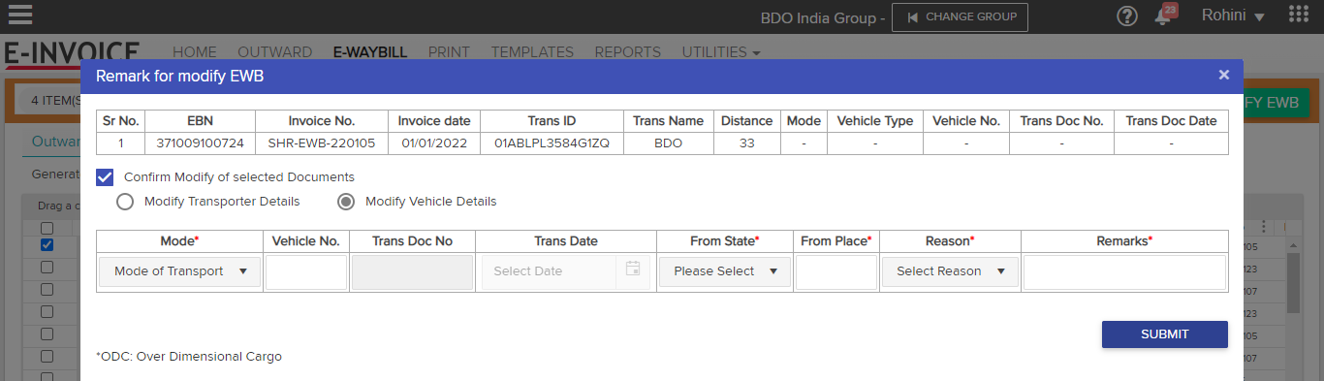Select Modify Transporter Details radio option
This screenshot has height=381, width=1324.
coord(125,202)
